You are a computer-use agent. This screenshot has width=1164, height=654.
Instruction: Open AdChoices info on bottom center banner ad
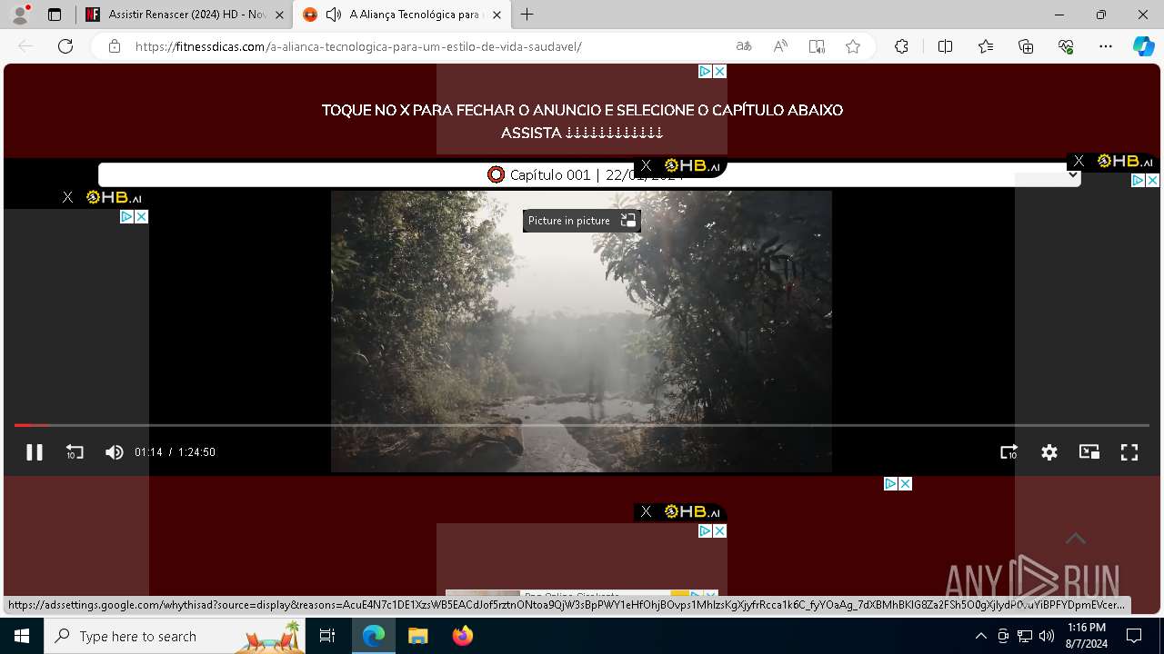click(x=705, y=530)
